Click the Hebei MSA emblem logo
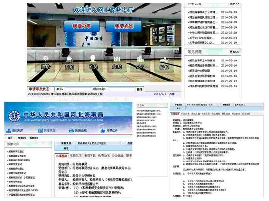 pyautogui.click(x=14, y=116)
